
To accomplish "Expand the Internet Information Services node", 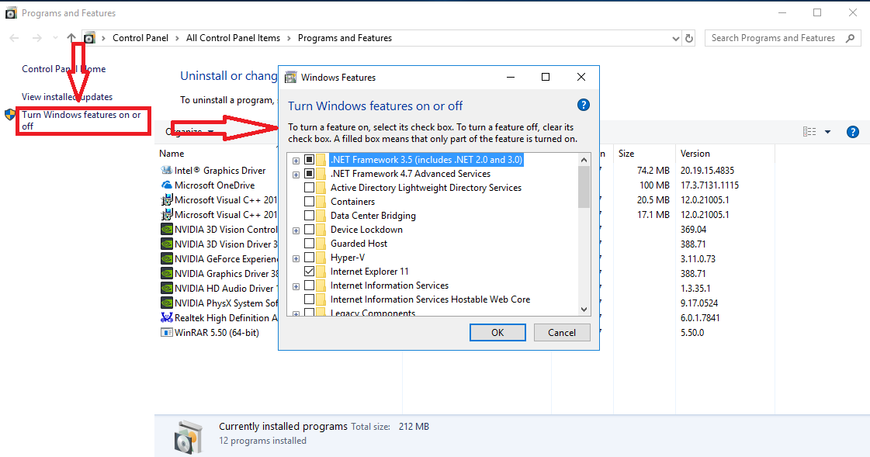I will 296,287.
